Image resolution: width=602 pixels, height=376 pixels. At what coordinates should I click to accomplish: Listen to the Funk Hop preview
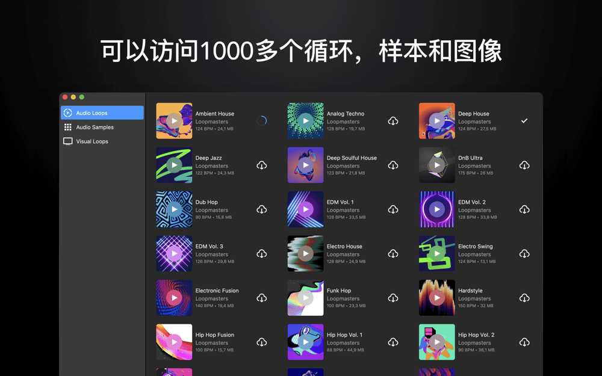[x=306, y=298]
